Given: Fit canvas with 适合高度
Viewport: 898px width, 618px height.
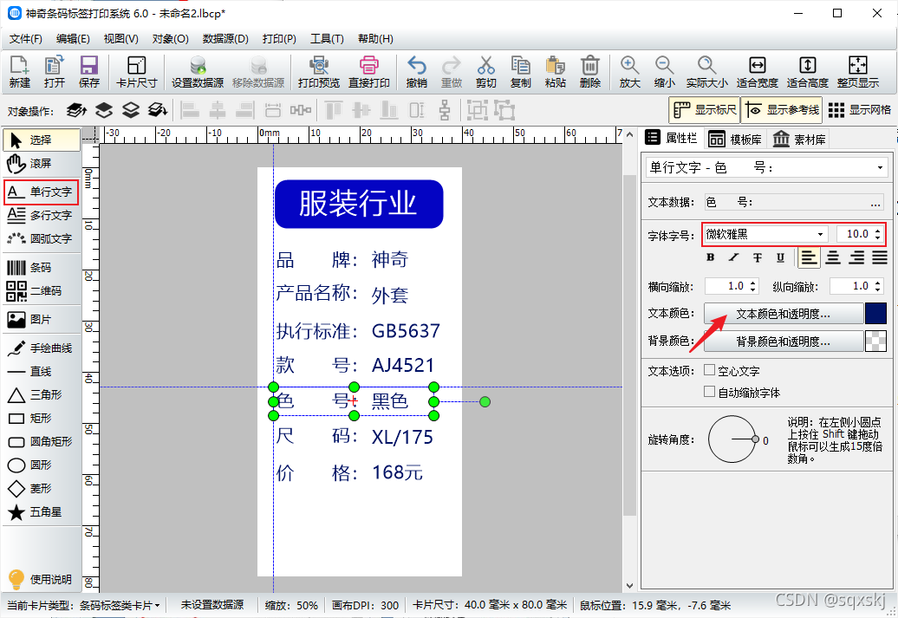Looking at the screenshot, I should tap(808, 72).
